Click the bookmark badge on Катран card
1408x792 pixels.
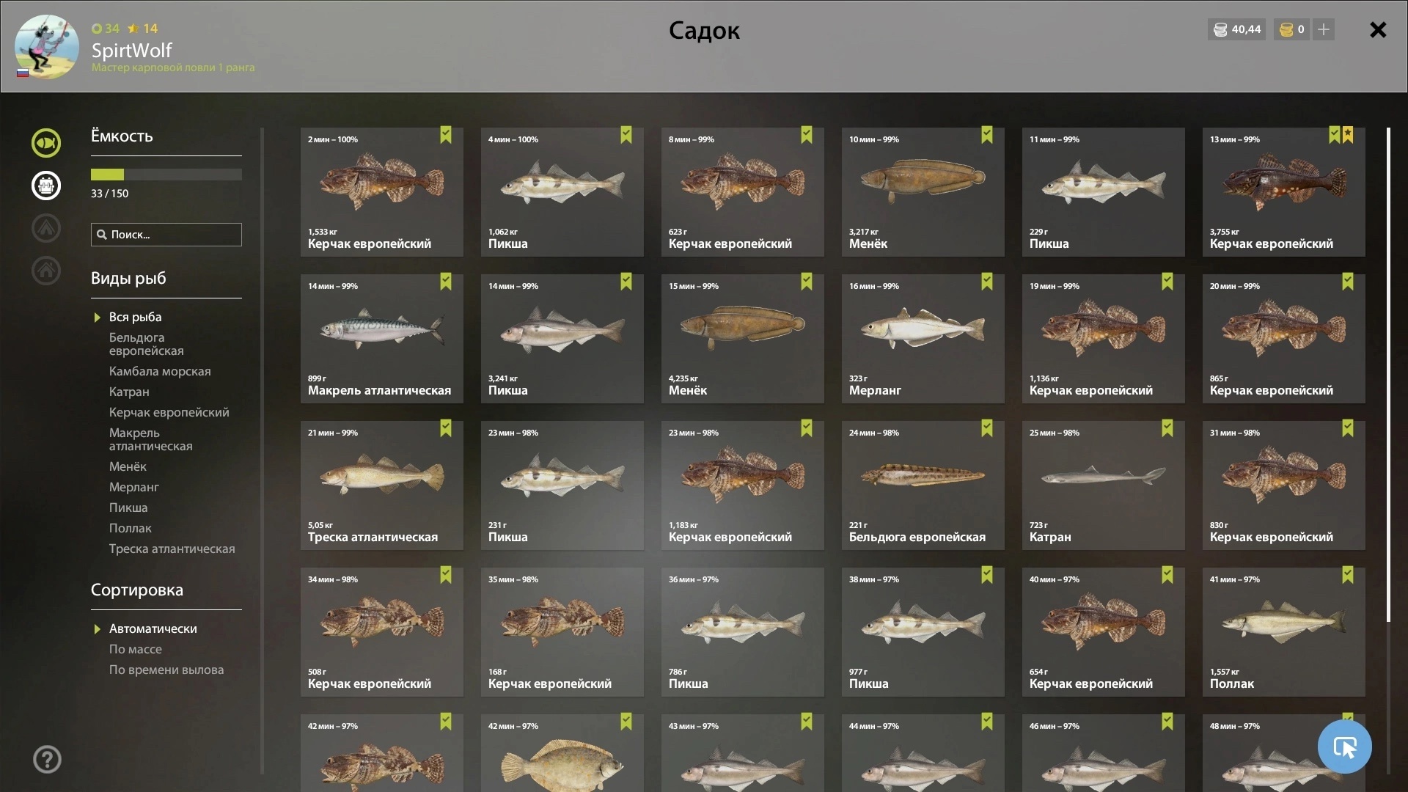point(1167,428)
